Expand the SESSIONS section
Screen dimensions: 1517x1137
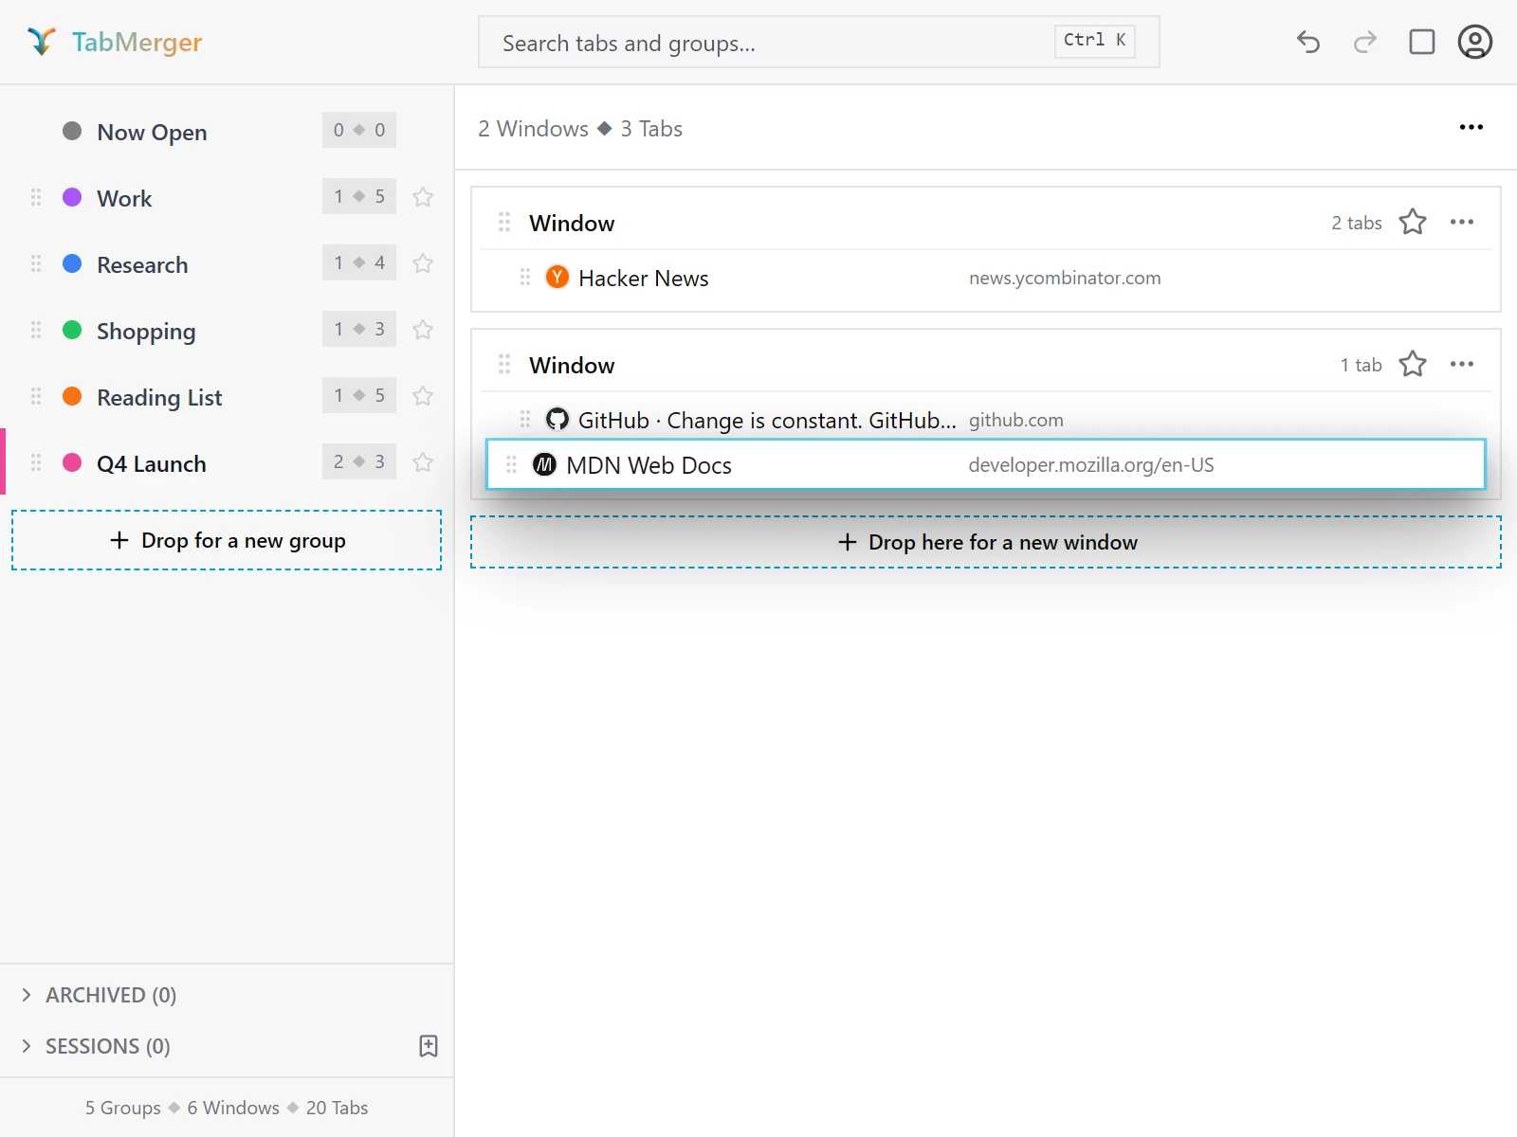coord(96,1046)
